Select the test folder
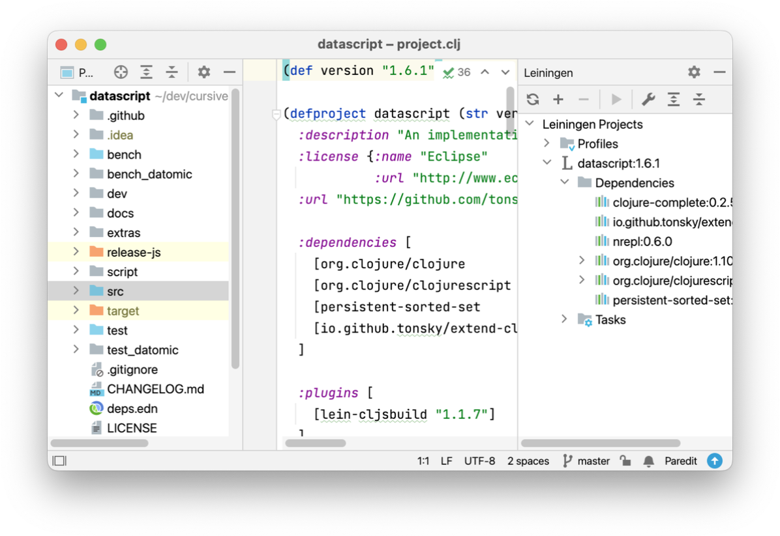 pos(140,330)
